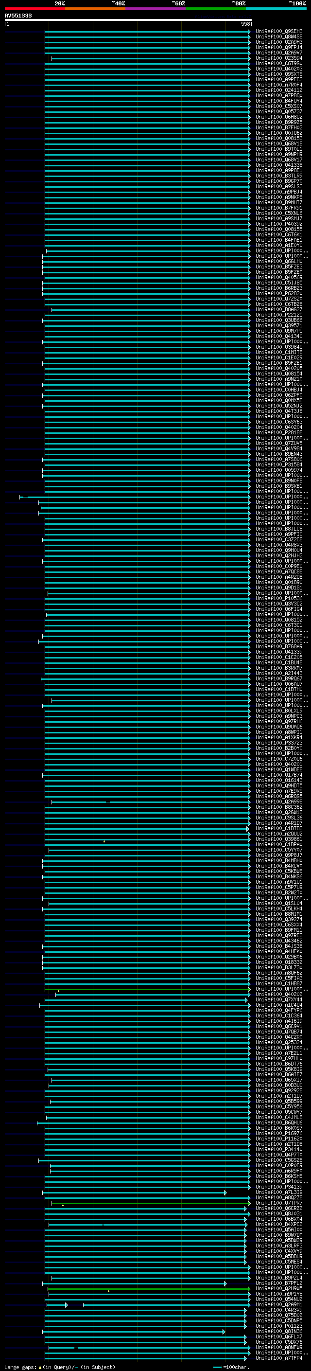The image size is (311, 1371).
Task: Select label UniRef100_C0HBJ4
Action: tap(279, 390)
